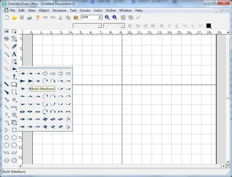The image size is (232, 177).
Task: Select the Bold (Medium) arrow in the palette
Action: click(x=30, y=81)
